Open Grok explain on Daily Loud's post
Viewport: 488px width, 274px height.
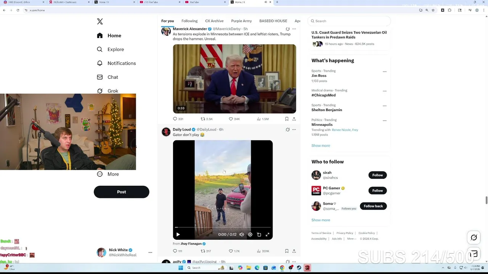pyautogui.click(x=287, y=129)
